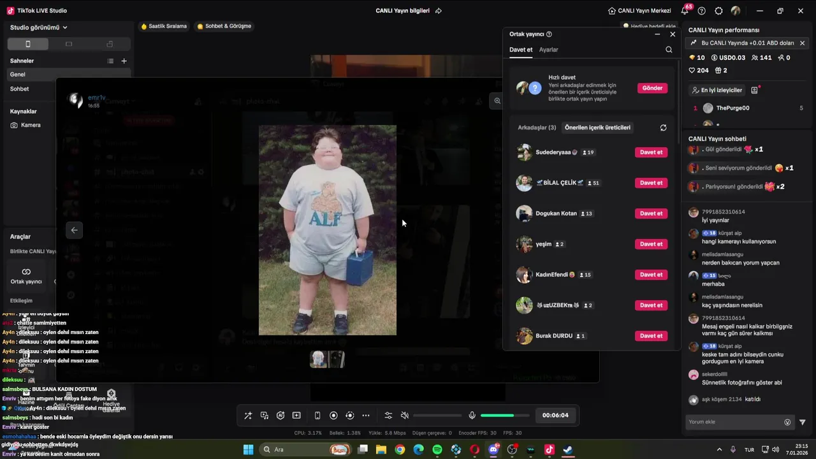
Task: Open the help question mark icon
Action: 702,11
